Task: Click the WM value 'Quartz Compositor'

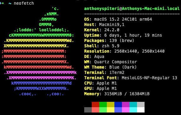Action: tap(116, 62)
